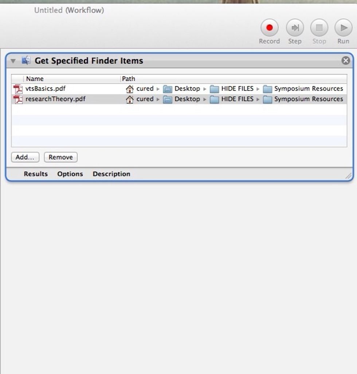Collapse the Get Specified Finder Items action
The width and height of the screenshot is (357, 374).
13,61
